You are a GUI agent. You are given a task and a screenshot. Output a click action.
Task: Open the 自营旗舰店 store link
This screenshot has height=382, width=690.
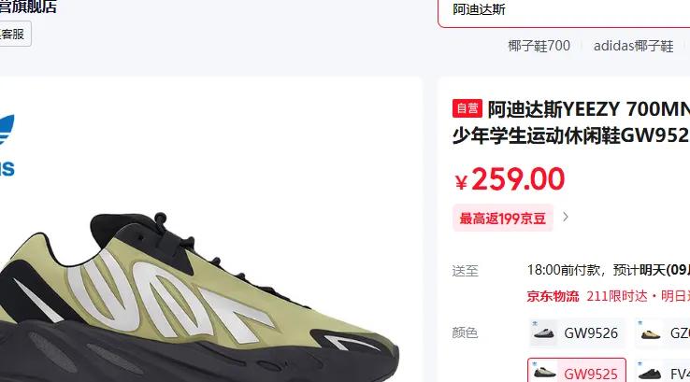pos(28,7)
